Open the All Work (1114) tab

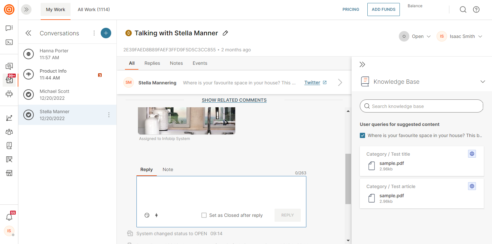point(93,9)
